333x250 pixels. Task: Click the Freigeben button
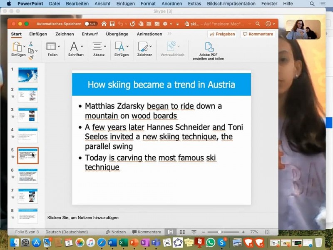(222, 34)
